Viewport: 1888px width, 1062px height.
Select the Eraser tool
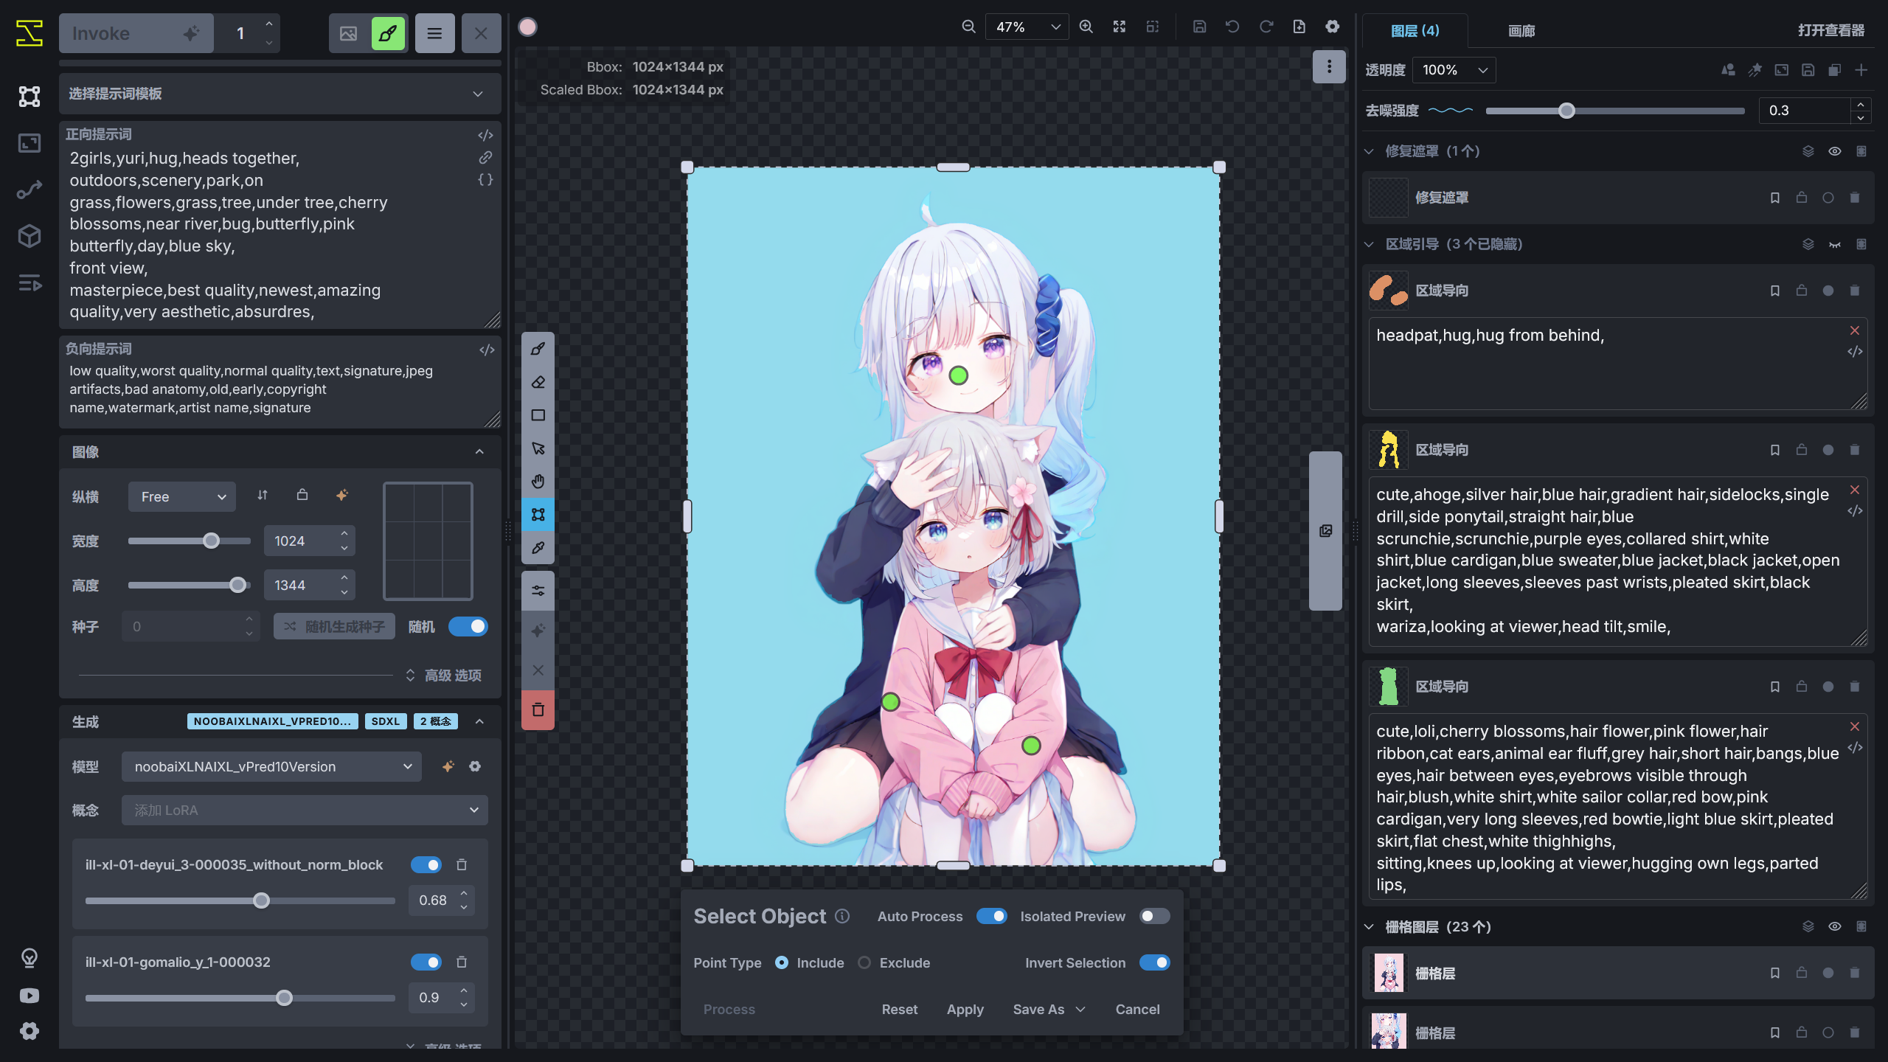(538, 382)
